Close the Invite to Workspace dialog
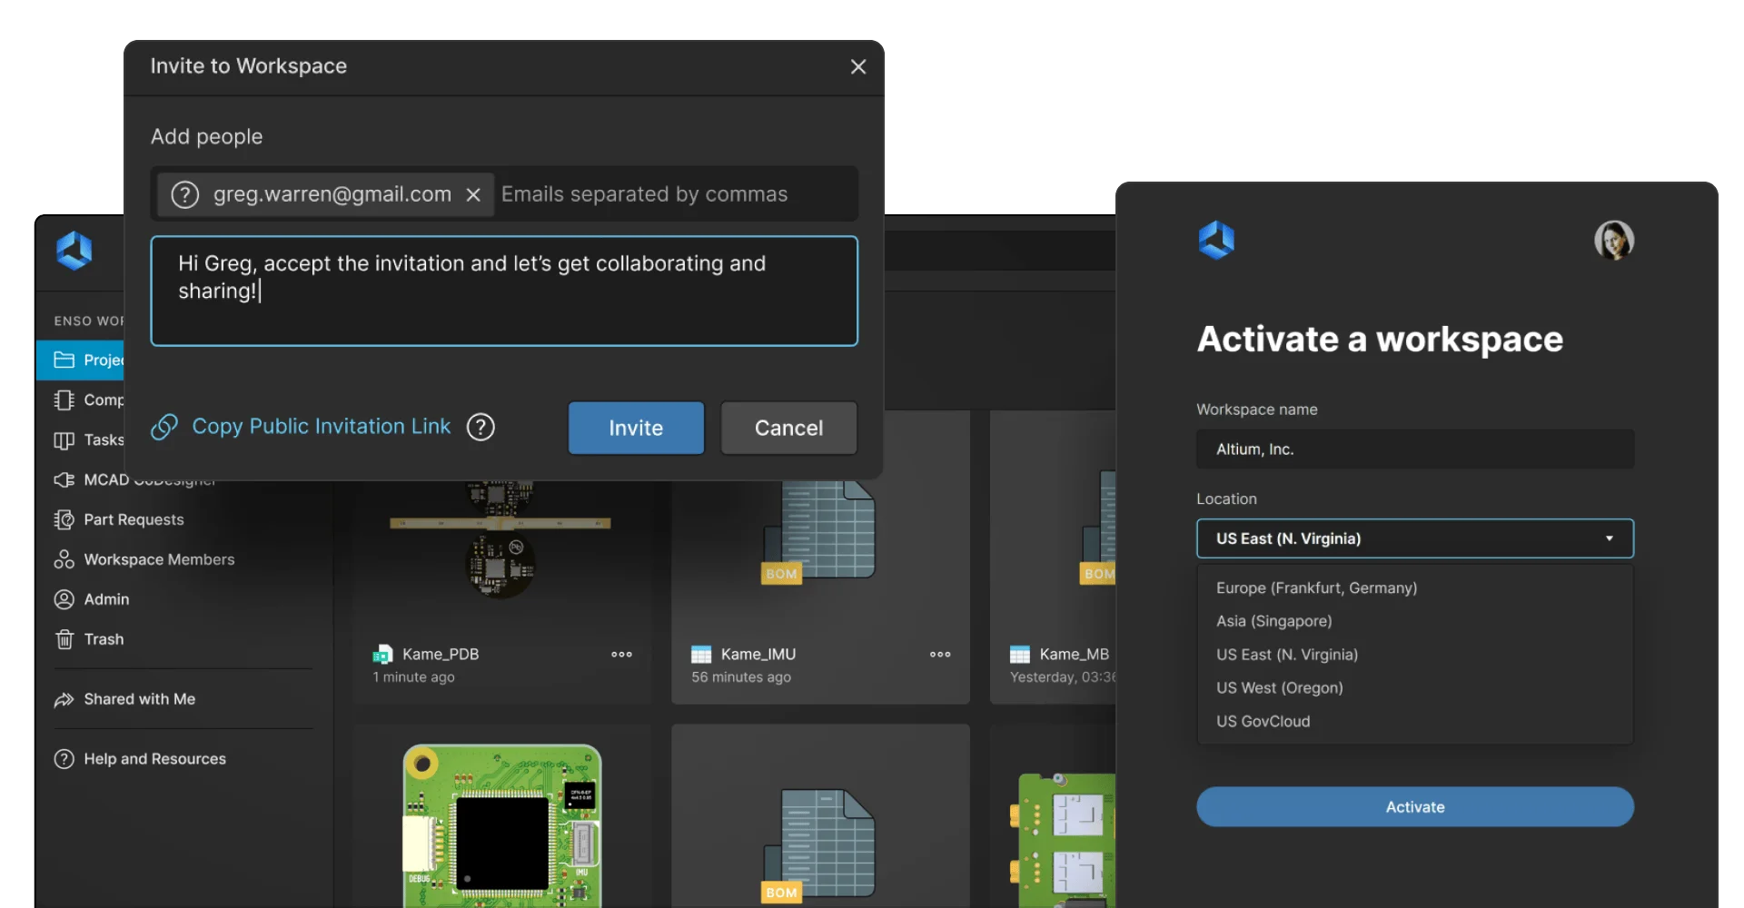This screenshot has height=908, width=1744. pos(857,67)
